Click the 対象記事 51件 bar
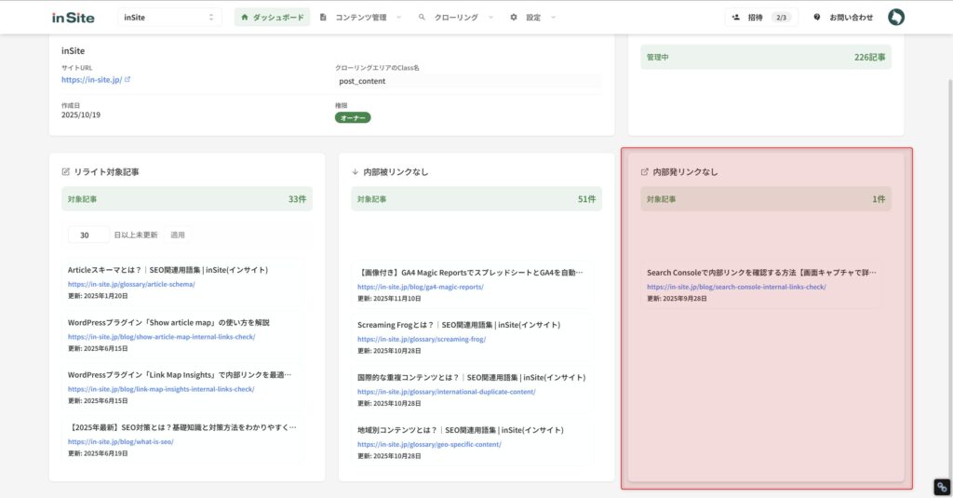Screen dimensions: 953x498 point(476,199)
